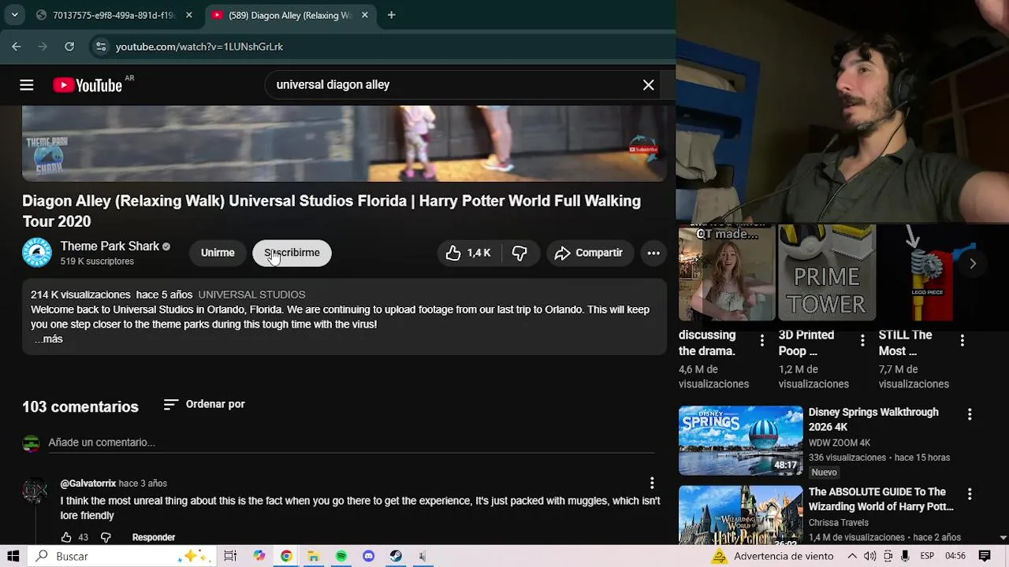Viewport: 1009px width, 567px height.
Task: Open more actions menu beside Compartir
Action: [653, 253]
